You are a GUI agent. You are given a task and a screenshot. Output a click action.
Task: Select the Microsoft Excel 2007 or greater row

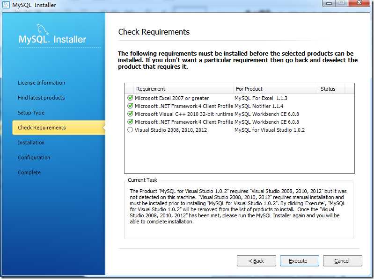[239, 98]
